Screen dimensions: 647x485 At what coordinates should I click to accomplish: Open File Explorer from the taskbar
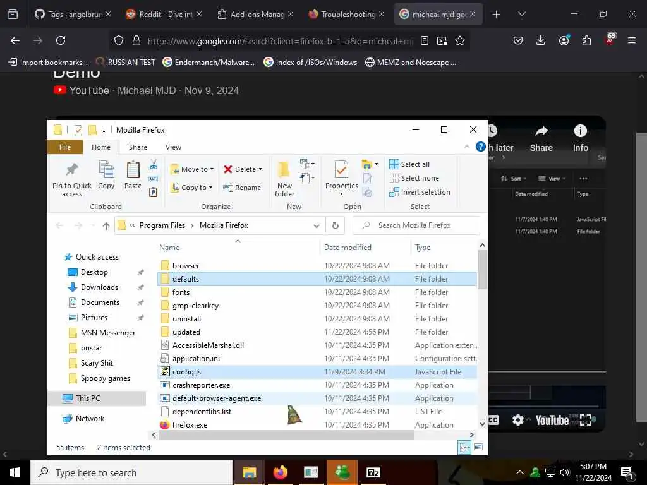click(x=249, y=472)
